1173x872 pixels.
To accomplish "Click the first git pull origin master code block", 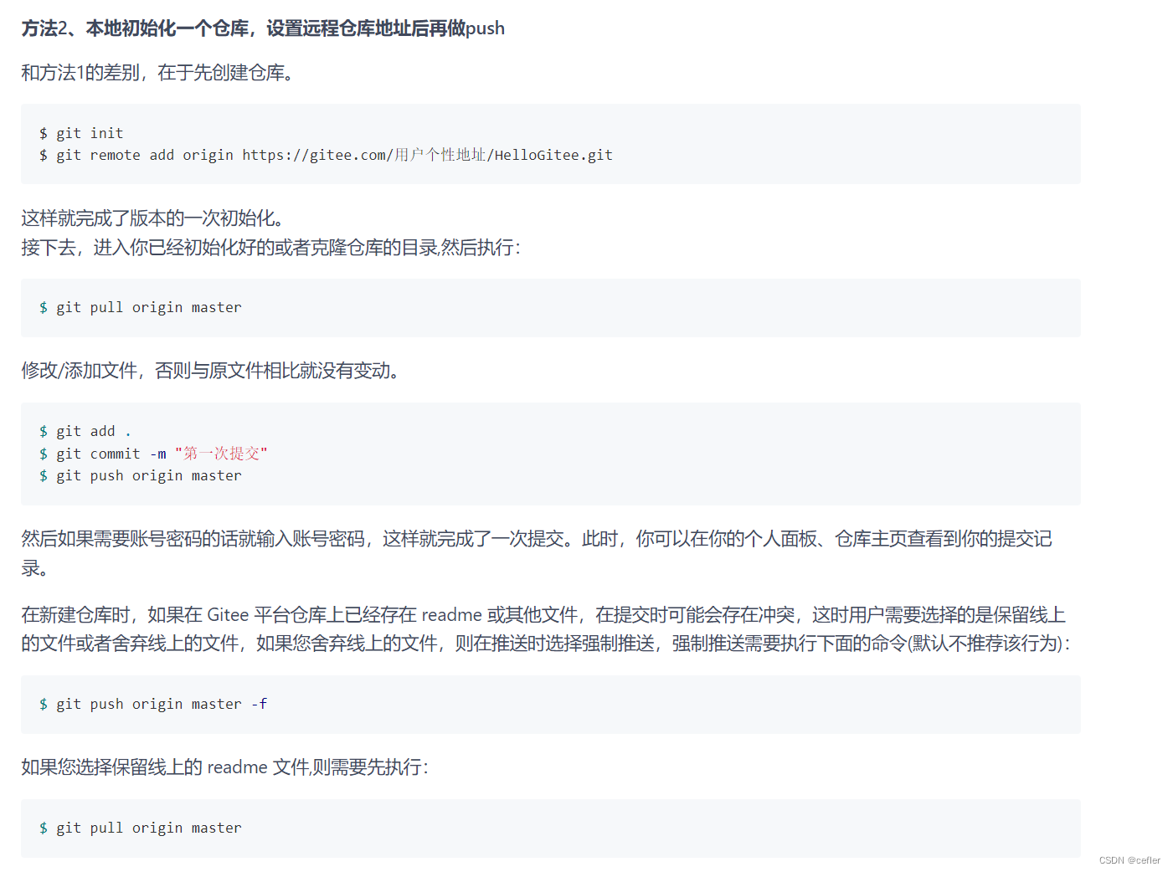I will pos(140,307).
